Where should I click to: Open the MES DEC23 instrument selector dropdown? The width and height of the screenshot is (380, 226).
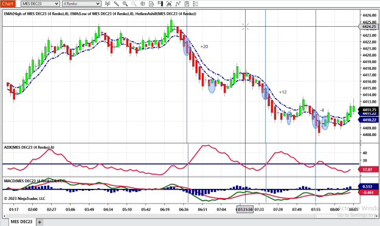coord(40,4)
